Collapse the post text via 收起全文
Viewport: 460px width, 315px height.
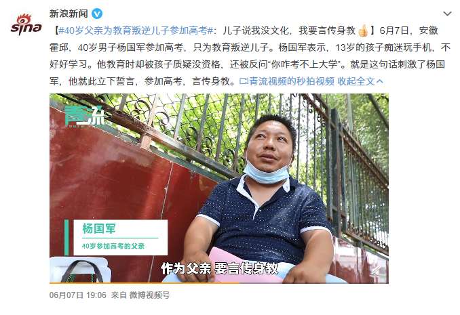tap(356, 81)
